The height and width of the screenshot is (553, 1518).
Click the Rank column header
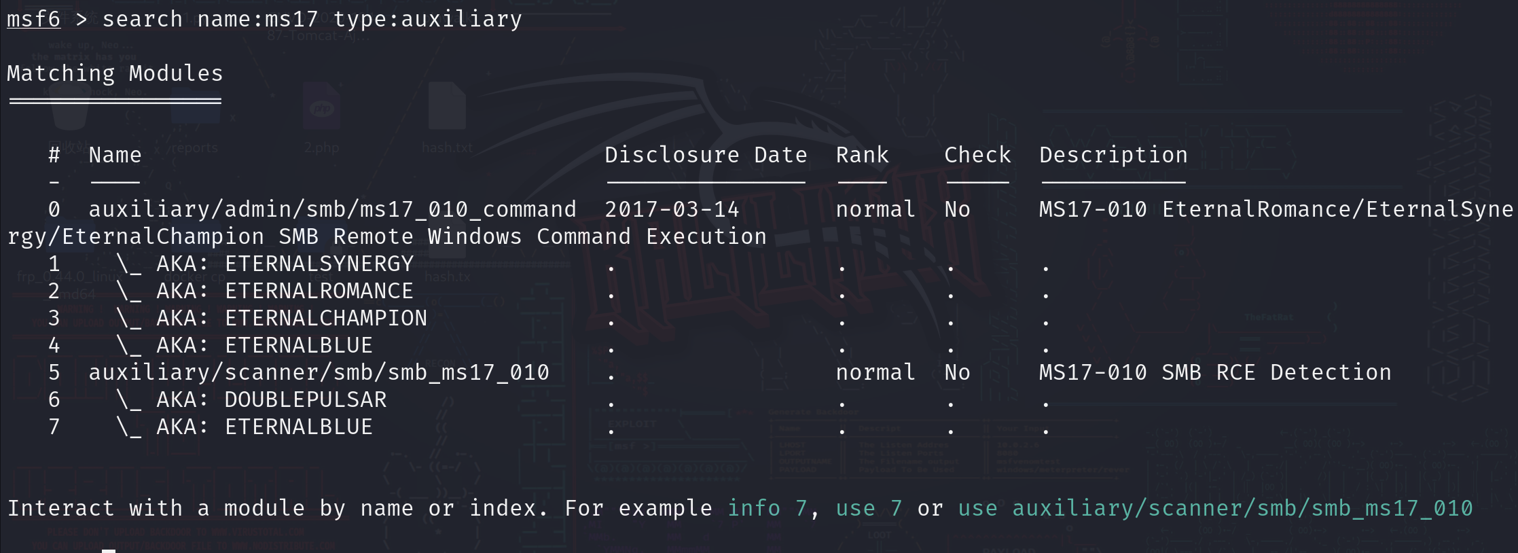[x=862, y=155]
